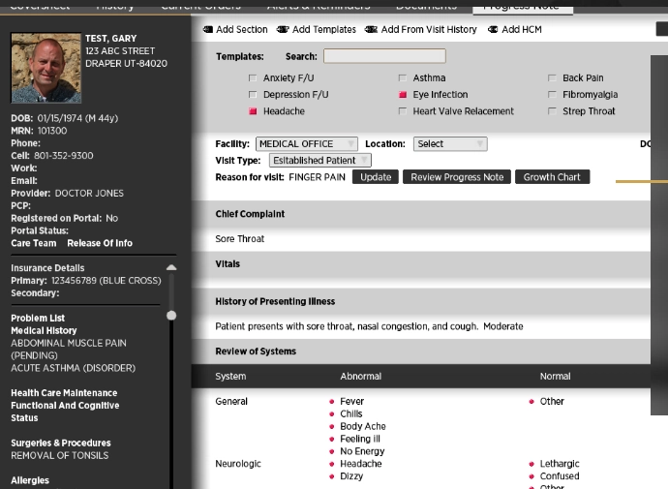Screen dimensions: 668x489
Task: Select the red bullet beside Headache symptom
Action: [331, 464]
